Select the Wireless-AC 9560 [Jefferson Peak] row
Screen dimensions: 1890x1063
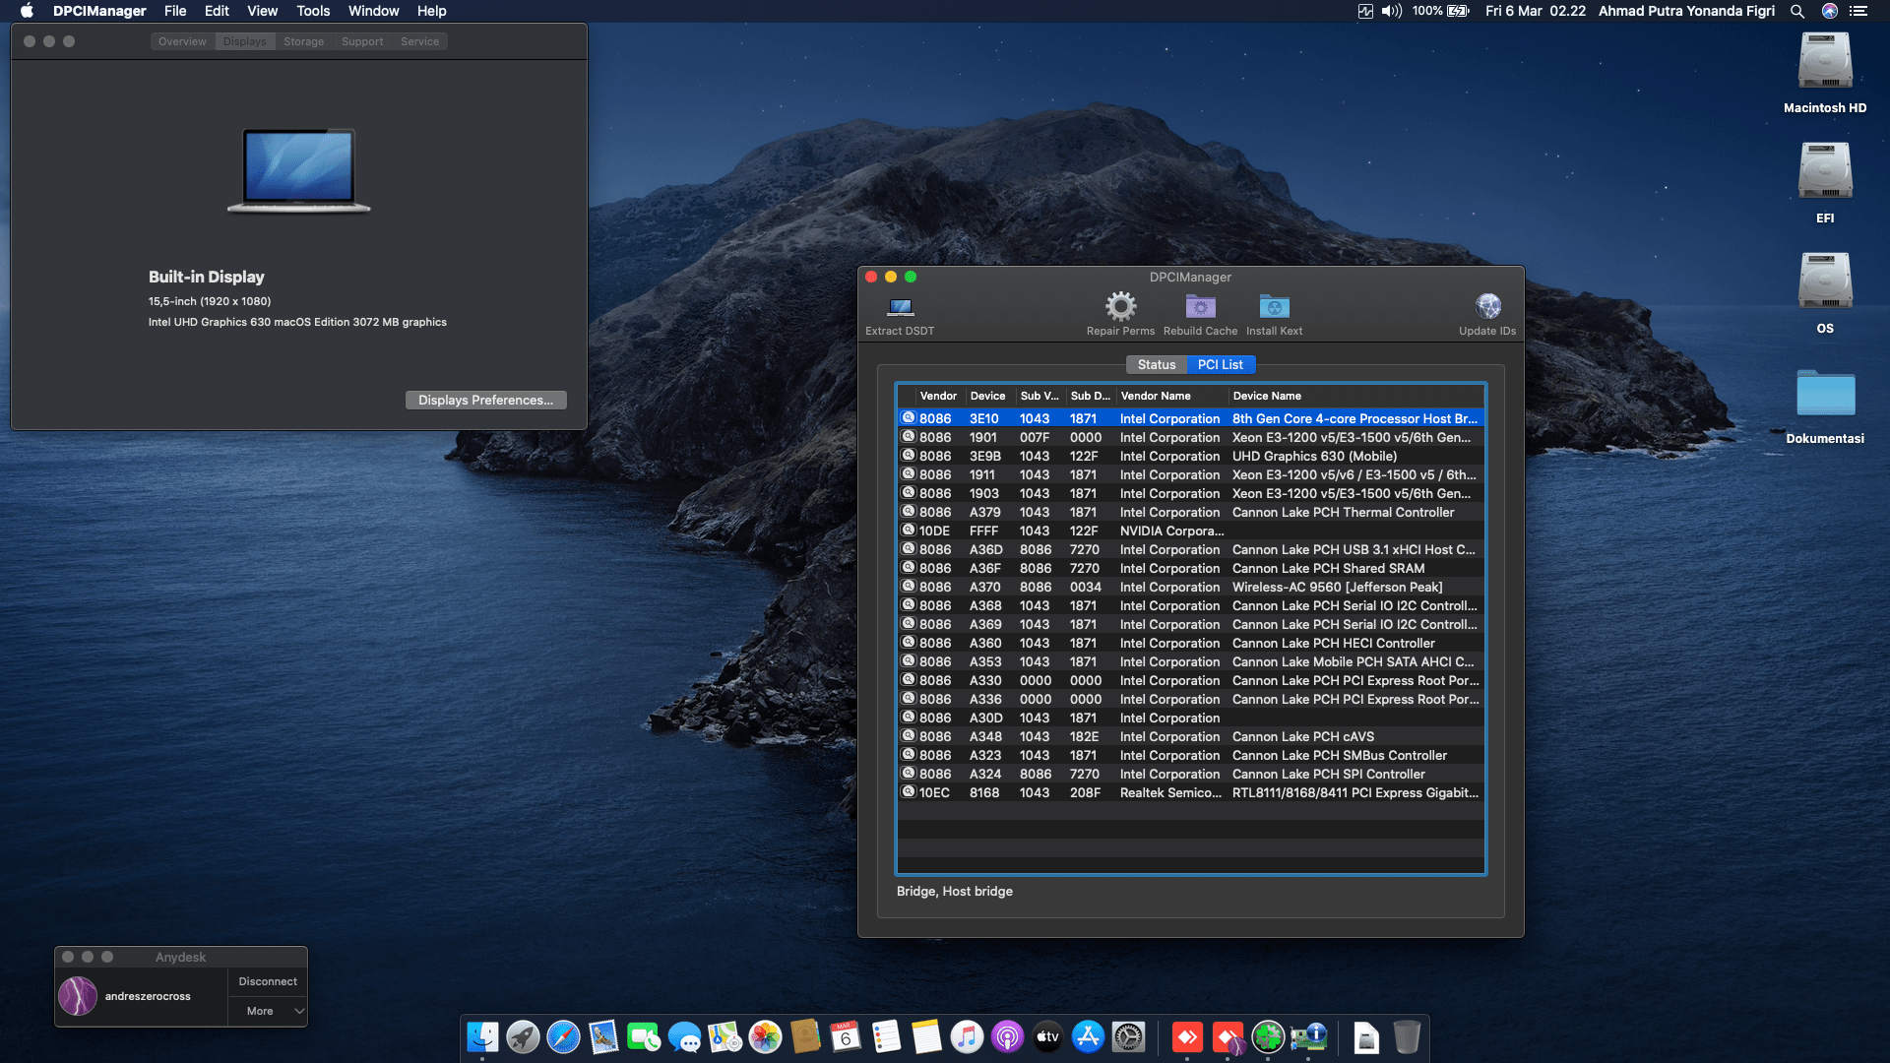1190,587
